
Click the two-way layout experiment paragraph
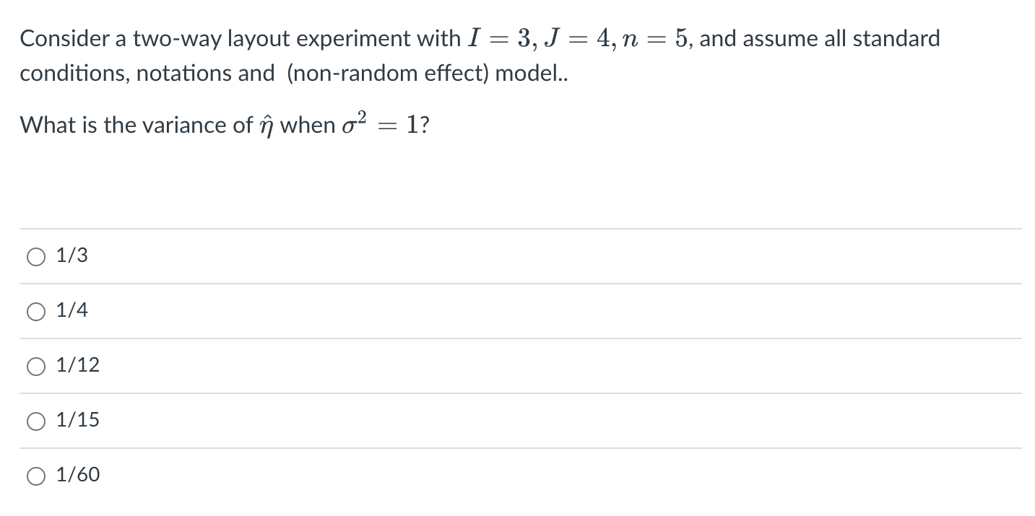(477, 54)
